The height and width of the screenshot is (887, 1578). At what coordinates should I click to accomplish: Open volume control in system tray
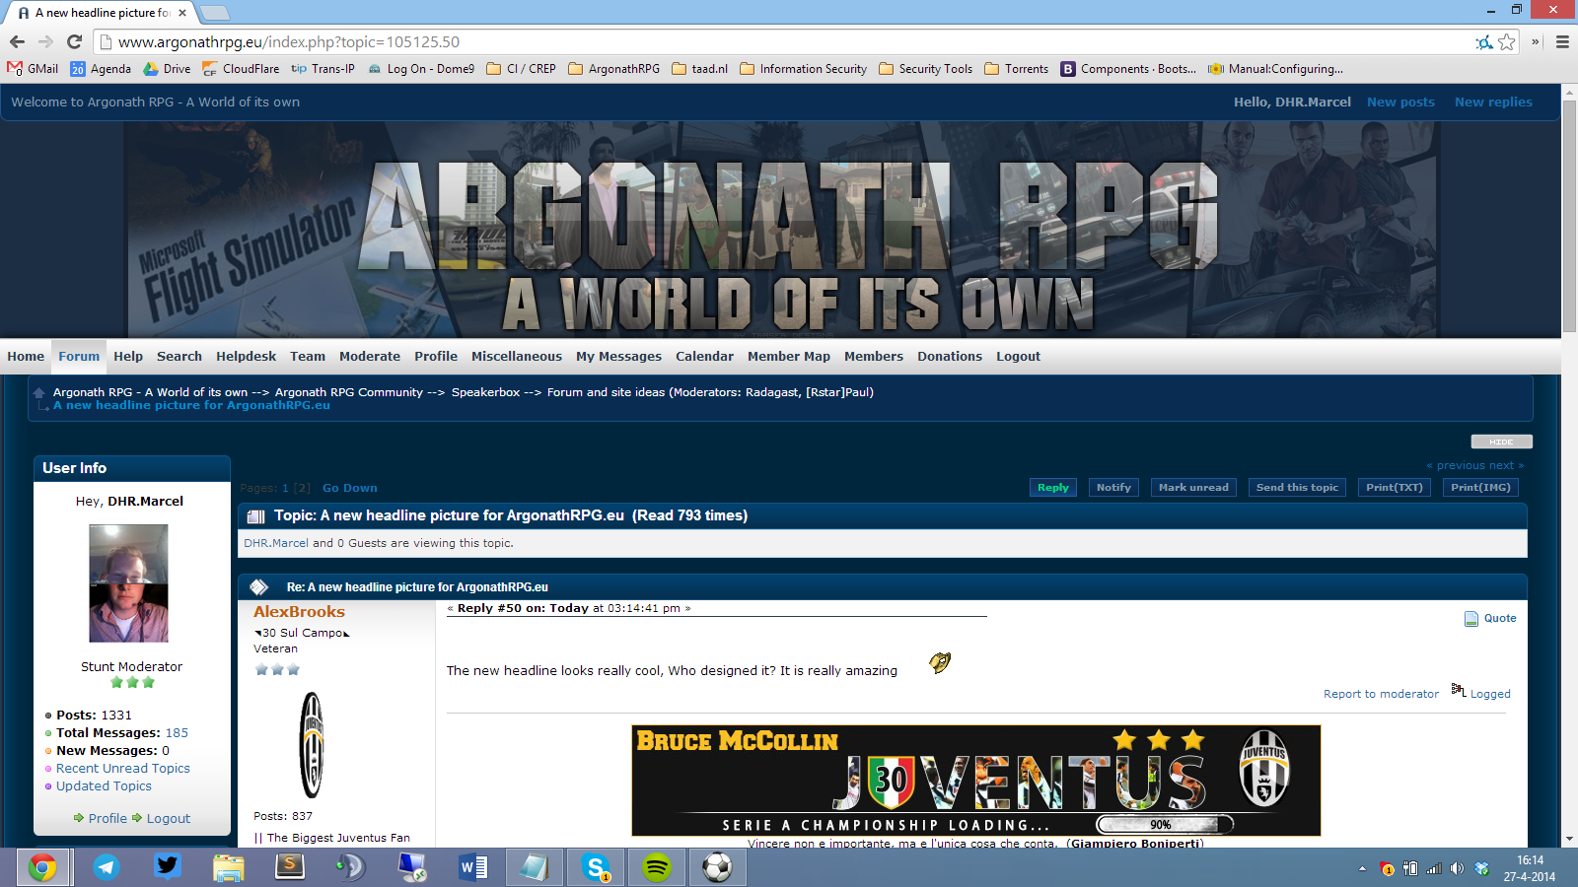click(1457, 868)
